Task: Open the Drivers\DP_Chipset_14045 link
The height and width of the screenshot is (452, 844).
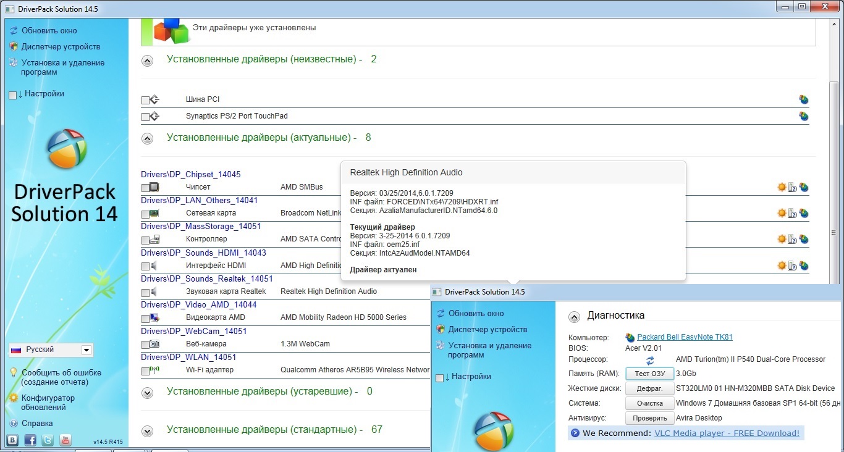Action: (x=191, y=174)
